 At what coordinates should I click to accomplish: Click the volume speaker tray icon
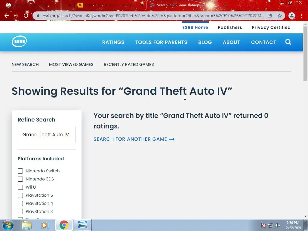(278, 225)
